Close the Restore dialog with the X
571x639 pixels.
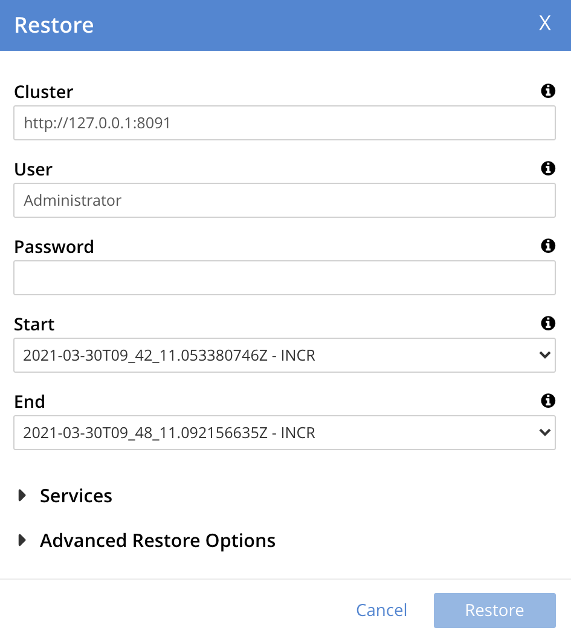point(545,24)
